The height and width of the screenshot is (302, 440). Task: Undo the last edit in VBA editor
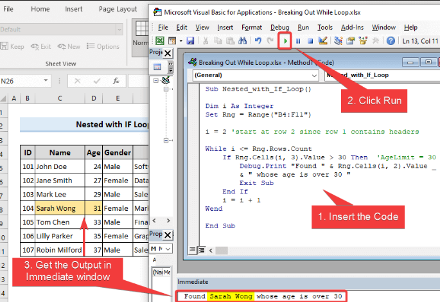point(258,41)
